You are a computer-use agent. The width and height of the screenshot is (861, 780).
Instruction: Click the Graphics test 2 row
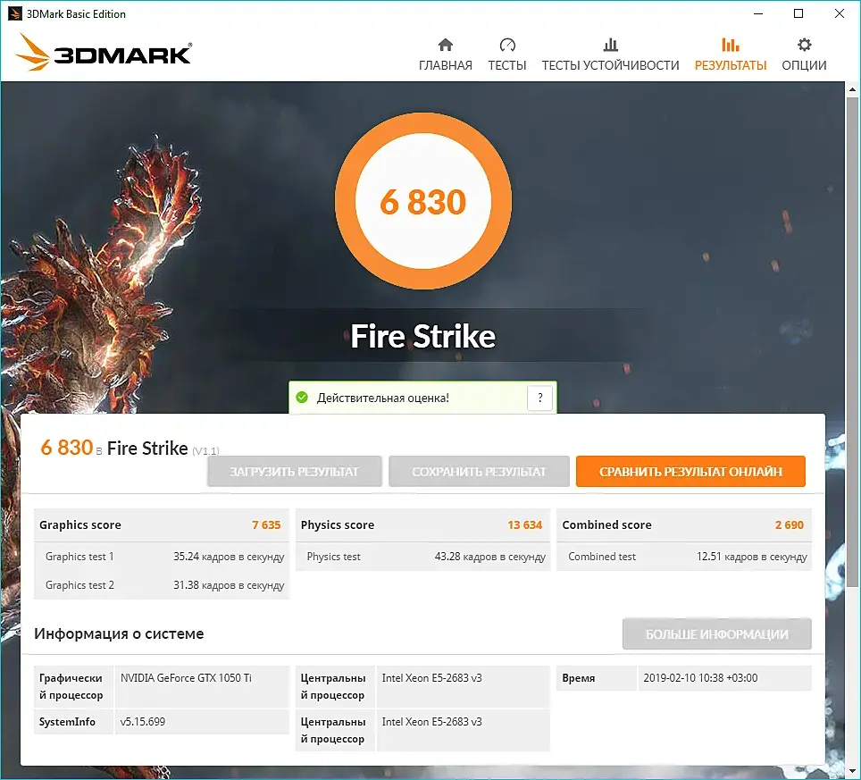pos(162,585)
